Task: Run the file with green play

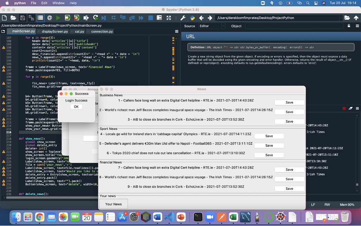Action: (58, 18)
